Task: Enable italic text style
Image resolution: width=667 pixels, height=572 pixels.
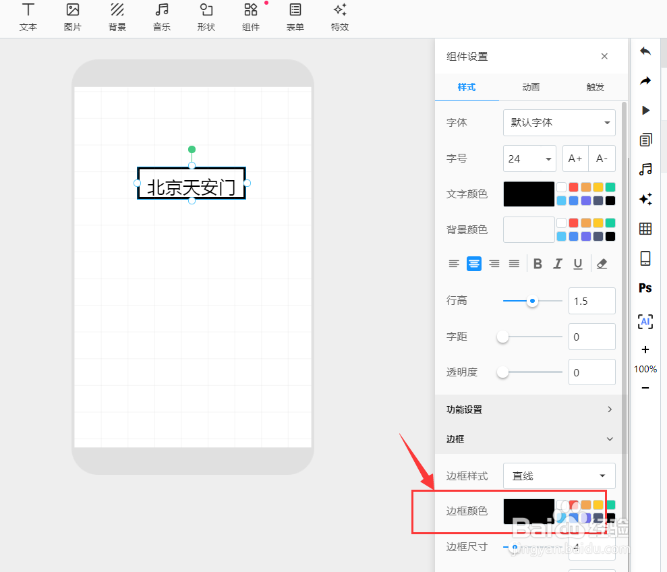Action: [558, 264]
